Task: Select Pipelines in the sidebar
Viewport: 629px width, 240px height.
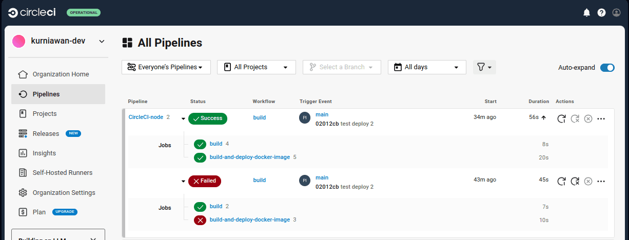Action: [58, 94]
